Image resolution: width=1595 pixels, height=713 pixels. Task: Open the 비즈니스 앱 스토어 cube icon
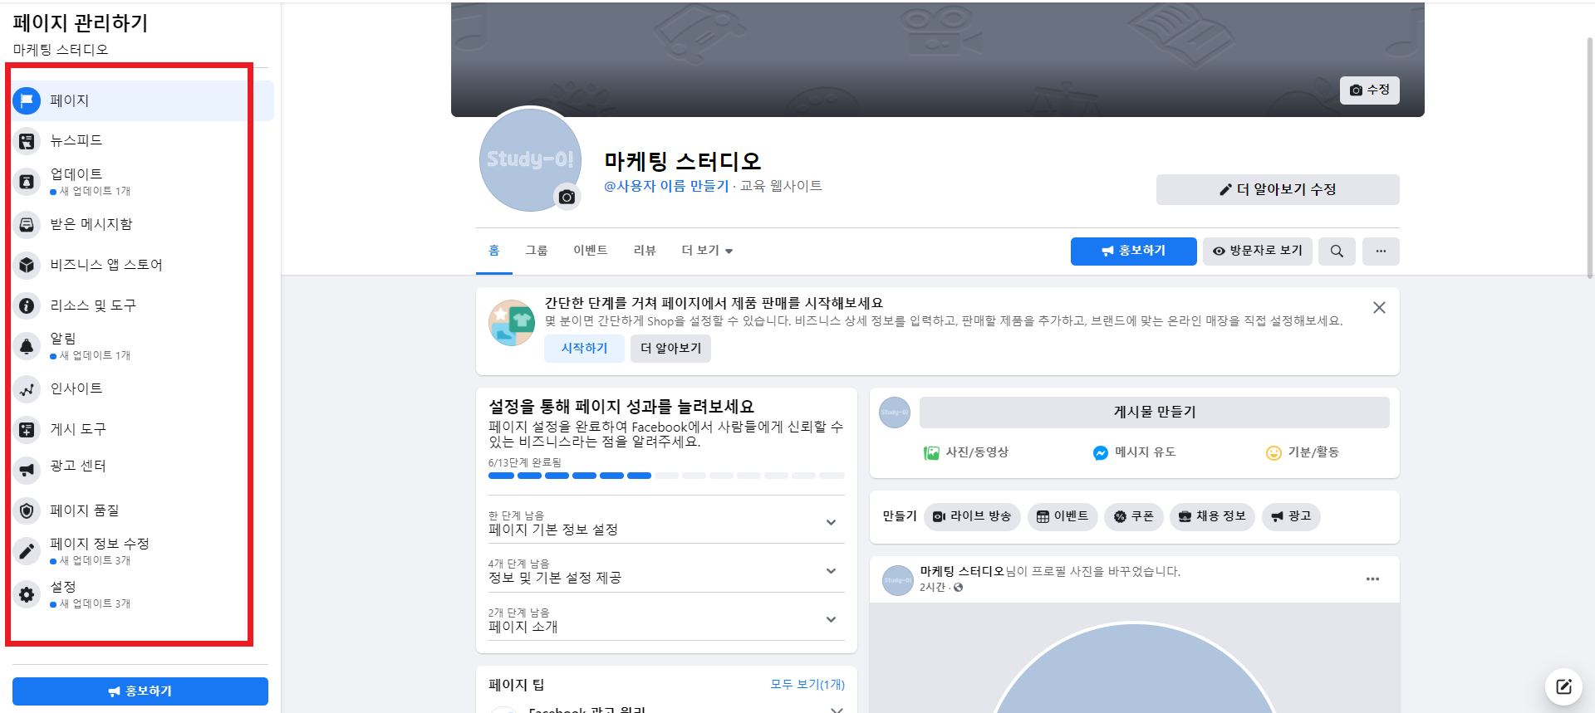(27, 265)
